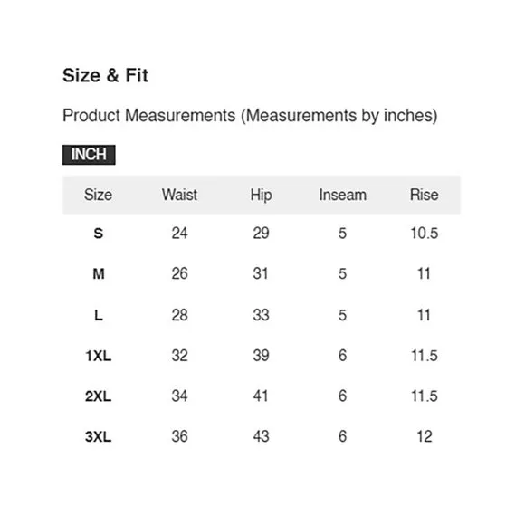
Task: Click waist value 24 for size S
Action: pyautogui.click(x=179, y=234)
